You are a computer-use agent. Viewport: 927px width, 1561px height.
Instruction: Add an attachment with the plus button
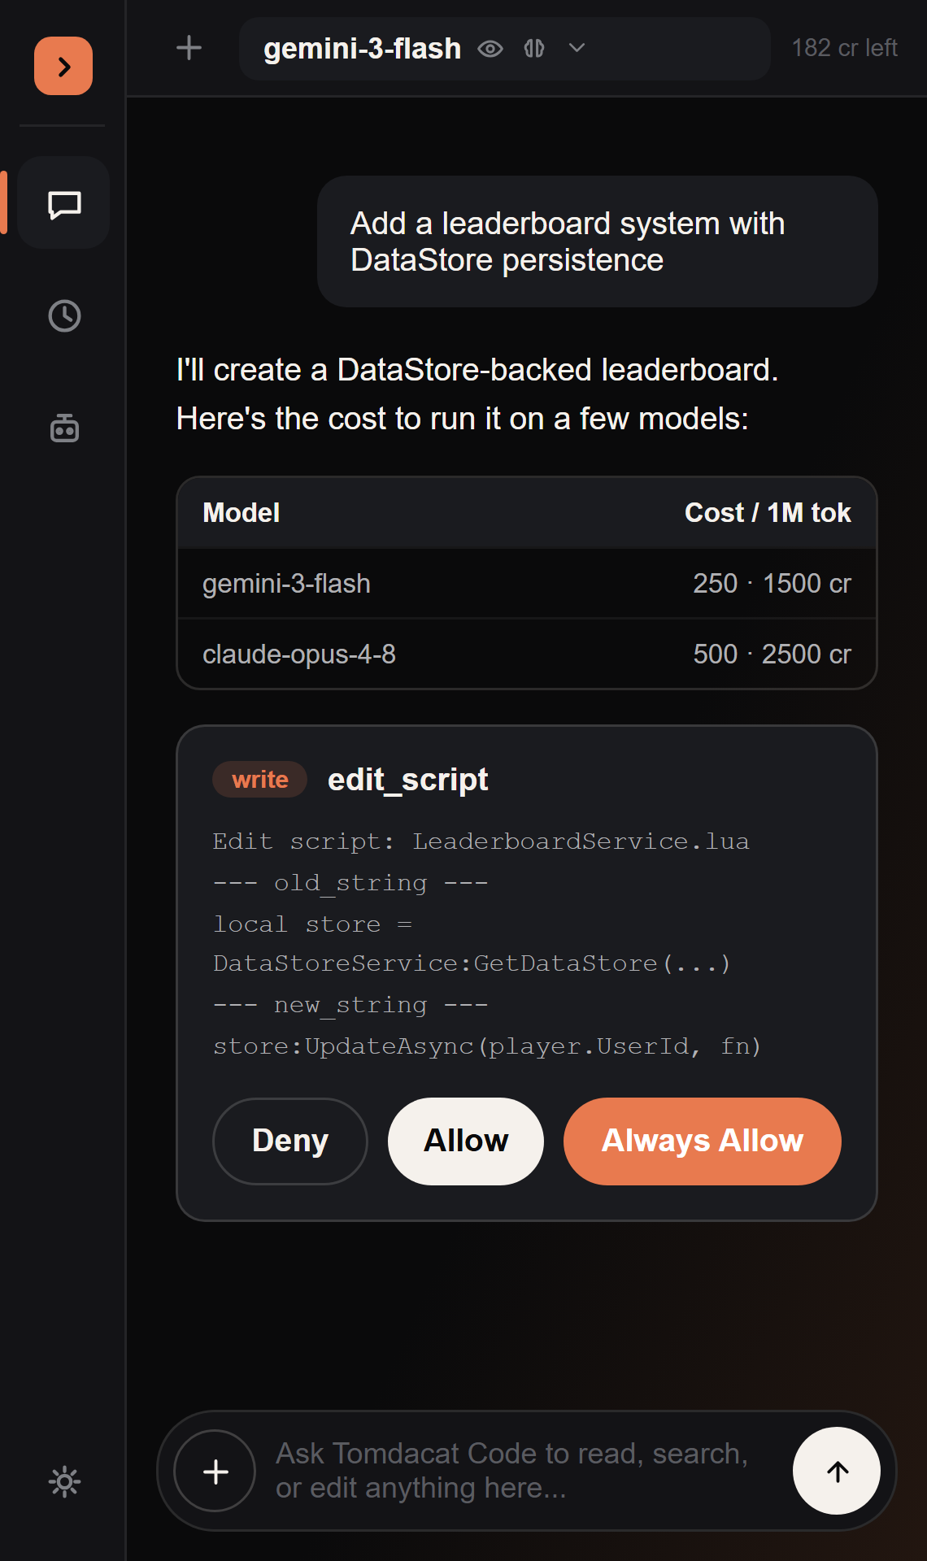coord(215,1471)
